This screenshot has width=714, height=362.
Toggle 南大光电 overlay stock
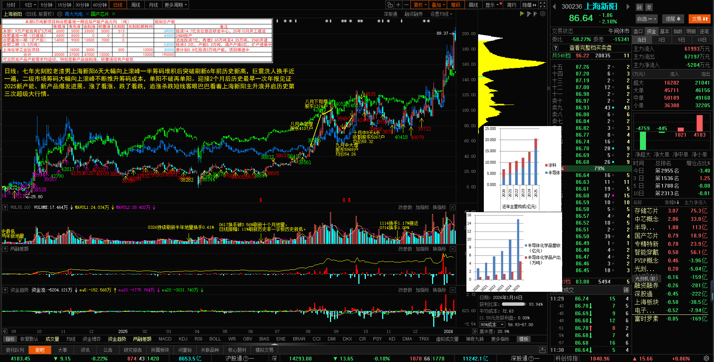click(74, 14)
